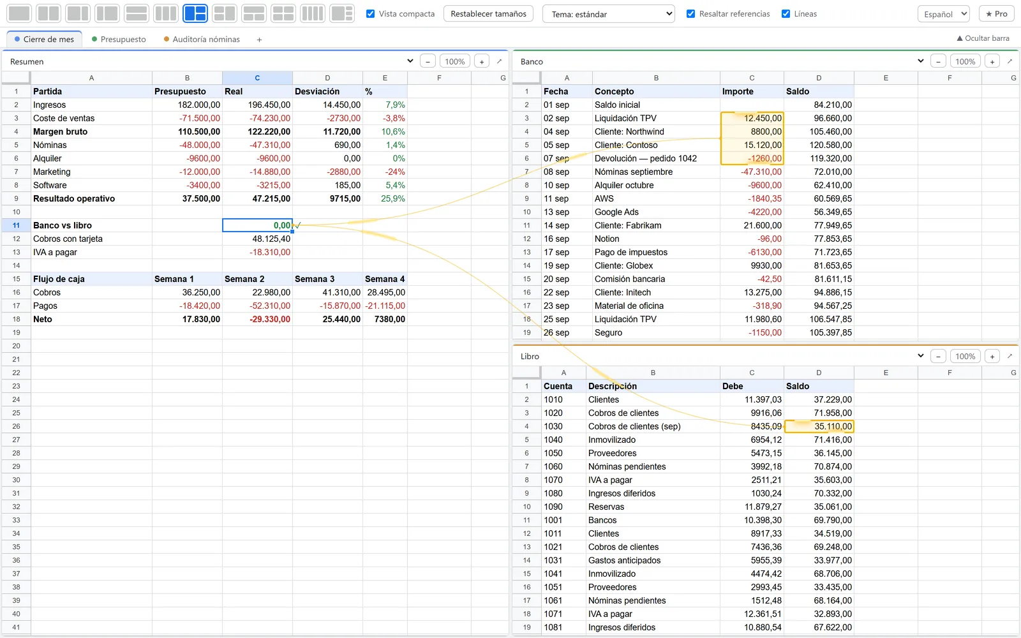Viewport: 1021px width, 638px height.
Task: Zoom in the Libro pane
Action: coord(992,356)
